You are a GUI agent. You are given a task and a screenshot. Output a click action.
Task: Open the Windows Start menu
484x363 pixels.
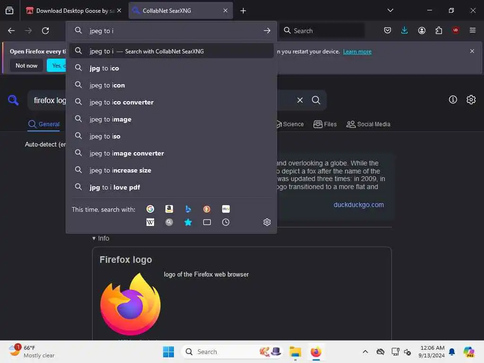168,352
